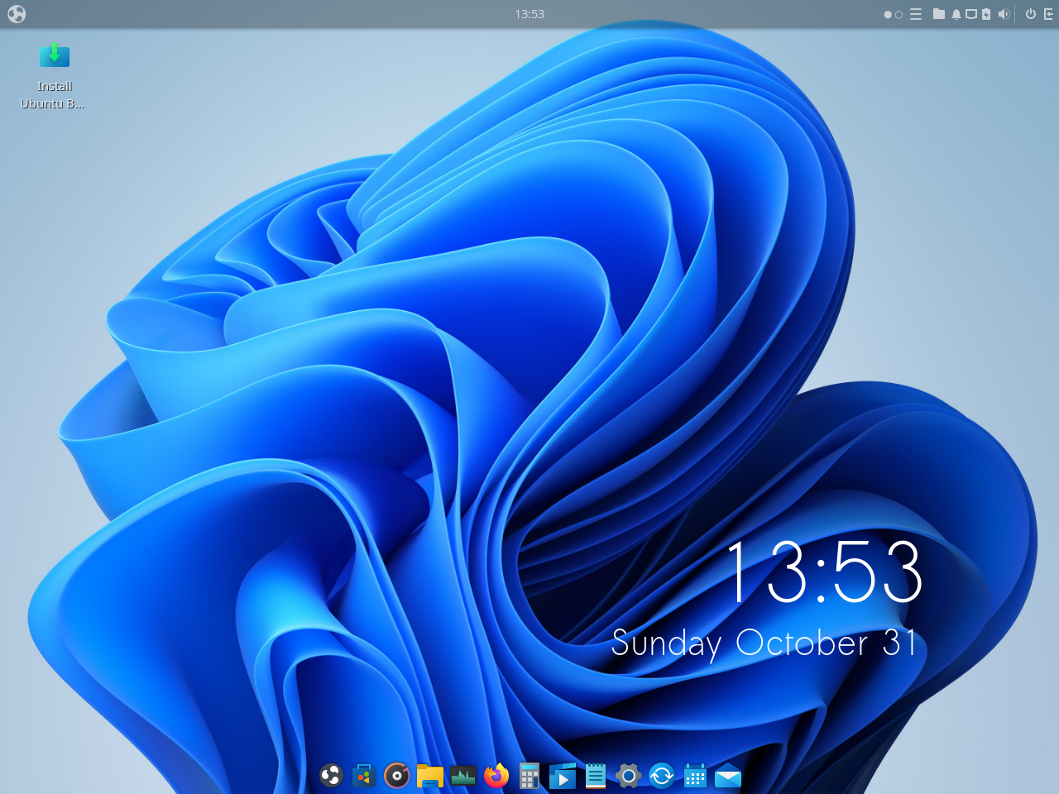Open the notifications bell in the panel
The image size is (1059, 794).
956,14
